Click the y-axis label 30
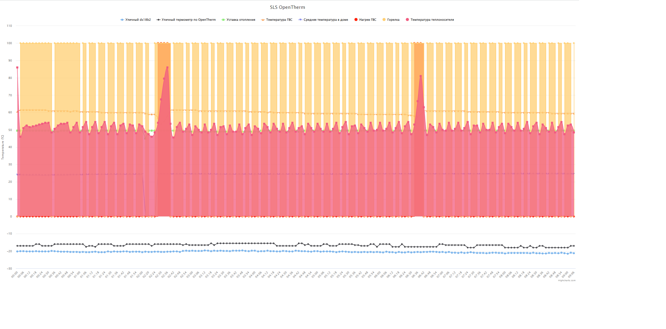The image size is (666, 329). tap(10, 164)
